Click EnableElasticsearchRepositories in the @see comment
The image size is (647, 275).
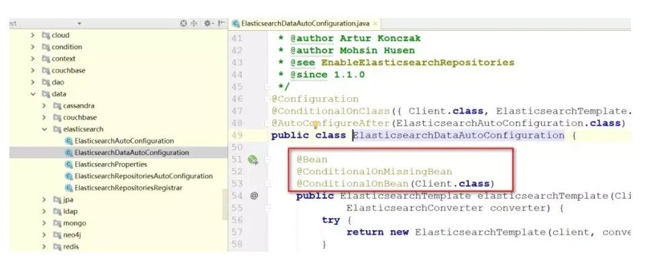click(x=418, y=63)
